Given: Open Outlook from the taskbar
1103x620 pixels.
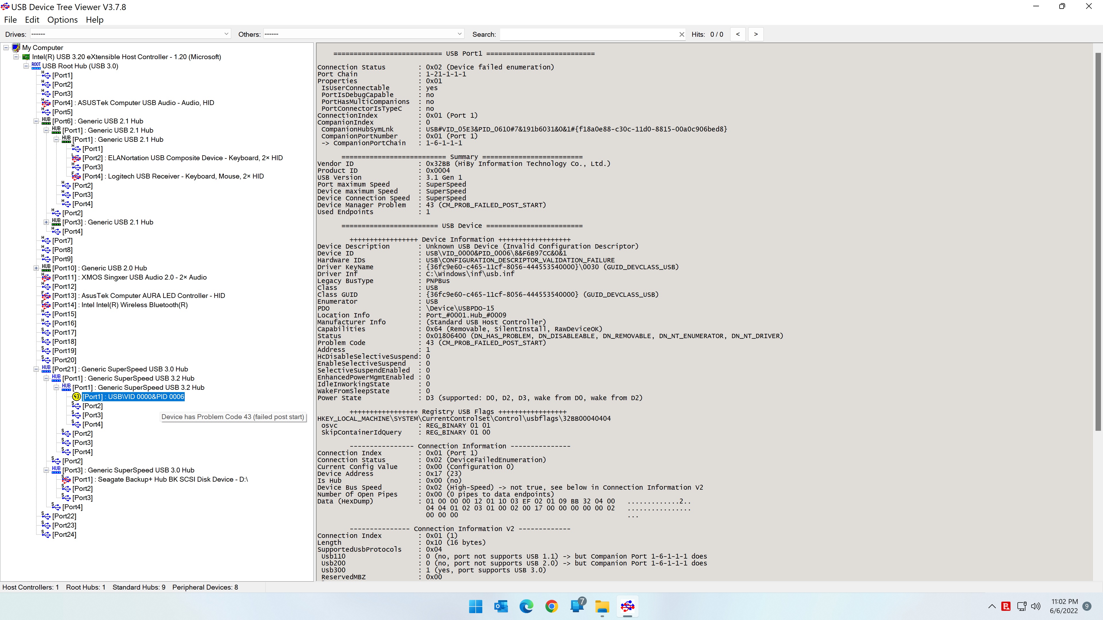Looking at the screenshot, I should [501, 606].
